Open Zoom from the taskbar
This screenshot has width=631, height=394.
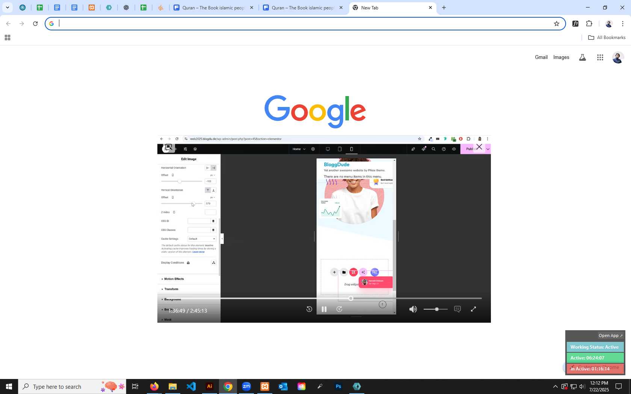point(246,386)
